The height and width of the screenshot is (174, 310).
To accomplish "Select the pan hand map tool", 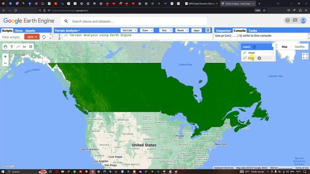I will coord(5,47).
